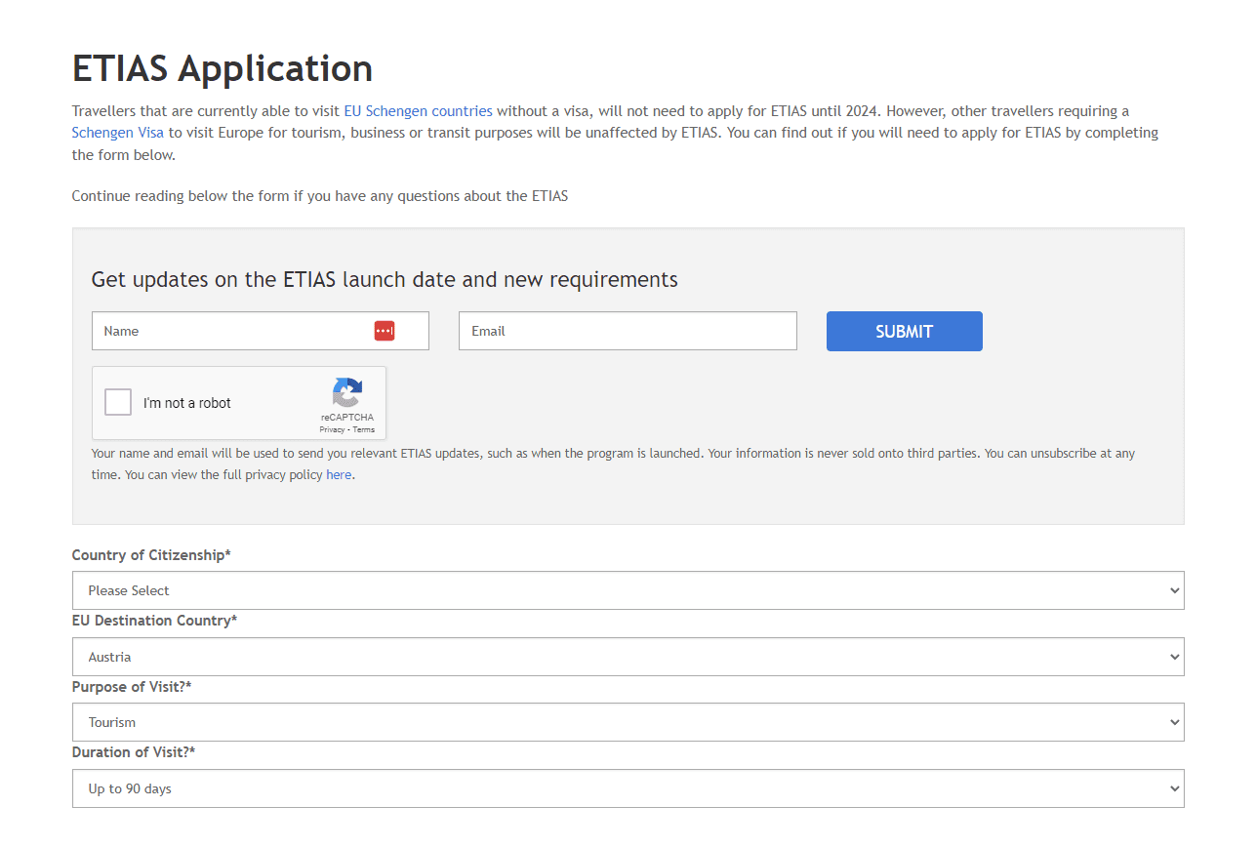Screen dimensions: 1257x847
Task: Open the Purpose of Visit dropdown showing Tourism
Action: (x=628, y=722)
